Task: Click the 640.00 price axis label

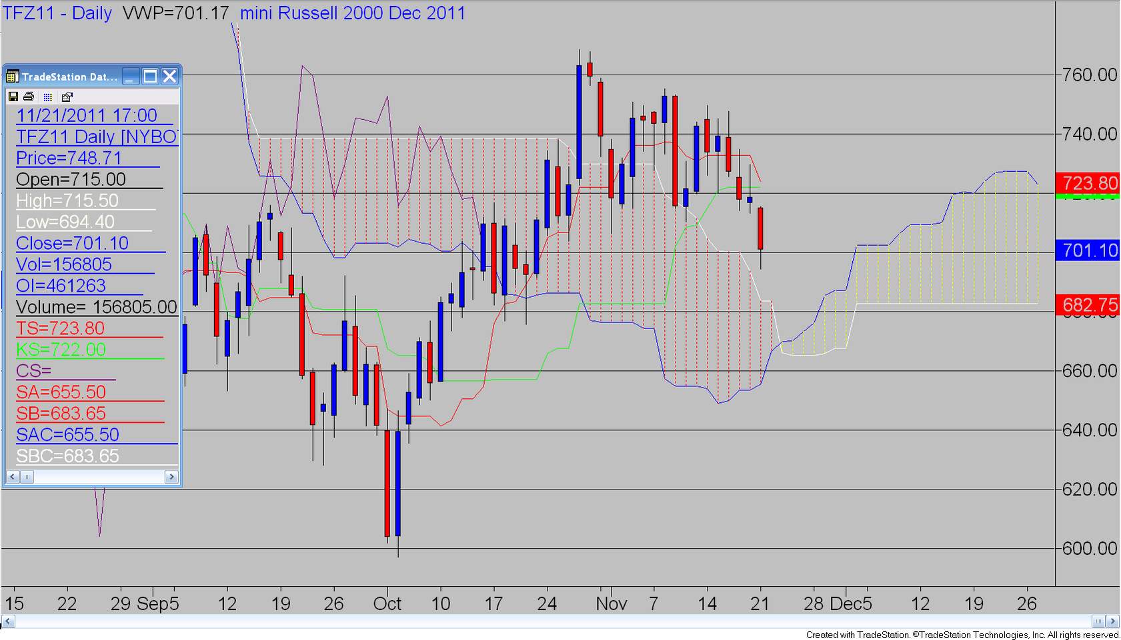Action: click(x=1090, y=430)
